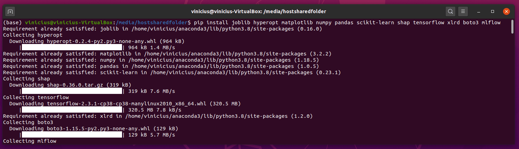Click the pip install command text
Screen dimensions: 519x149
point(347,23)
